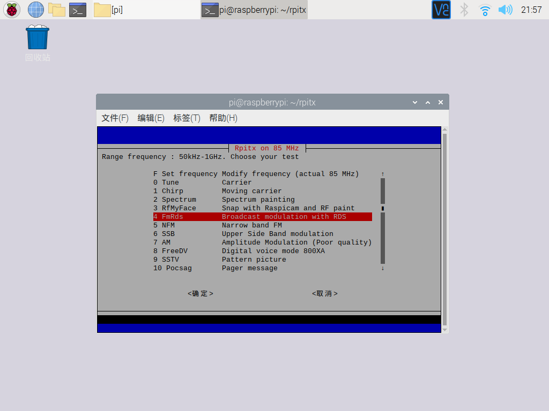Select the 回收站 trash desktop icon
The width and height of the screenshot is (549, 411).
38,43
